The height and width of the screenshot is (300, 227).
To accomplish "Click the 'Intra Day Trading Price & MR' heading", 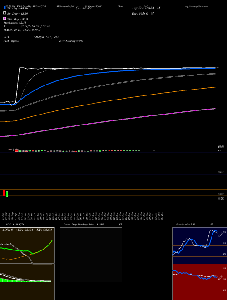I will pos(84,225).
